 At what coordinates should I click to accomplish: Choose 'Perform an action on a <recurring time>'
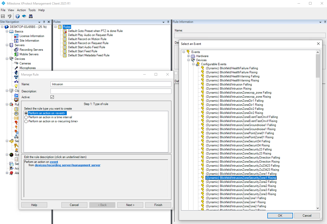point(26,121)
